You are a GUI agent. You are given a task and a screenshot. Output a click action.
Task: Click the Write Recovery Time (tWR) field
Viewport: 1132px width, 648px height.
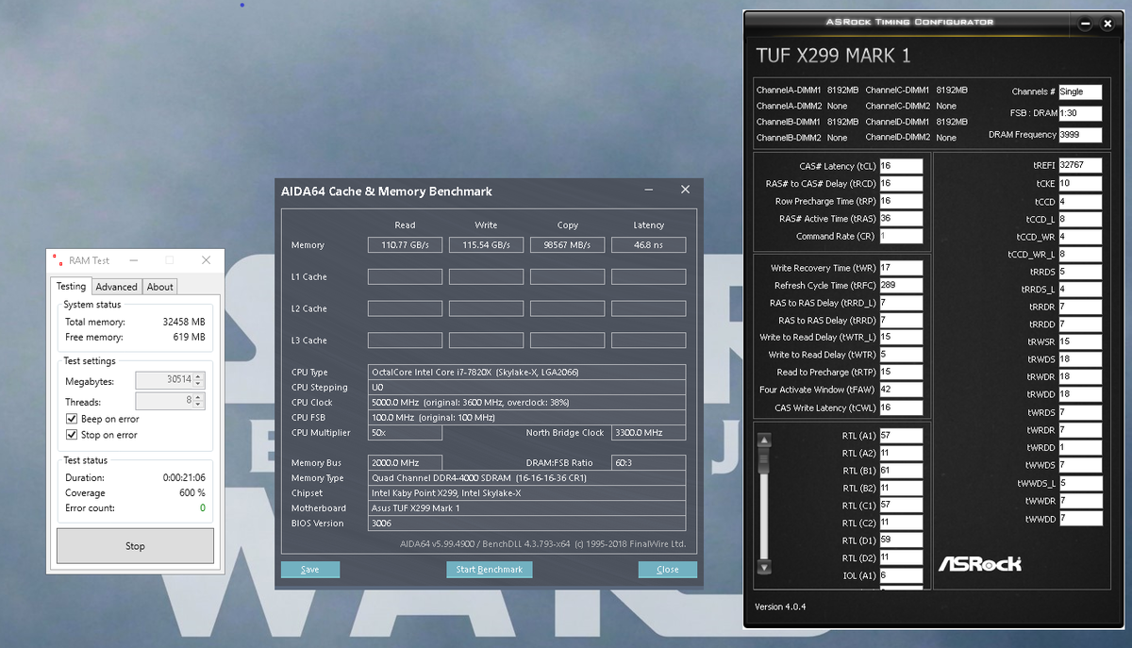click(901, 268)
